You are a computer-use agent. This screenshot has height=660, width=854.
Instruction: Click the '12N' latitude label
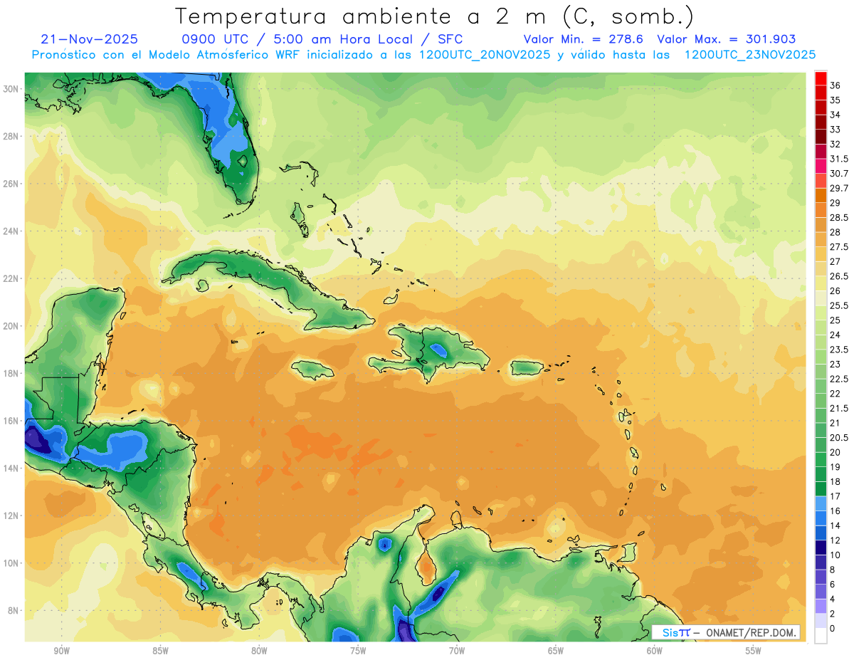[x=11, y=515]
